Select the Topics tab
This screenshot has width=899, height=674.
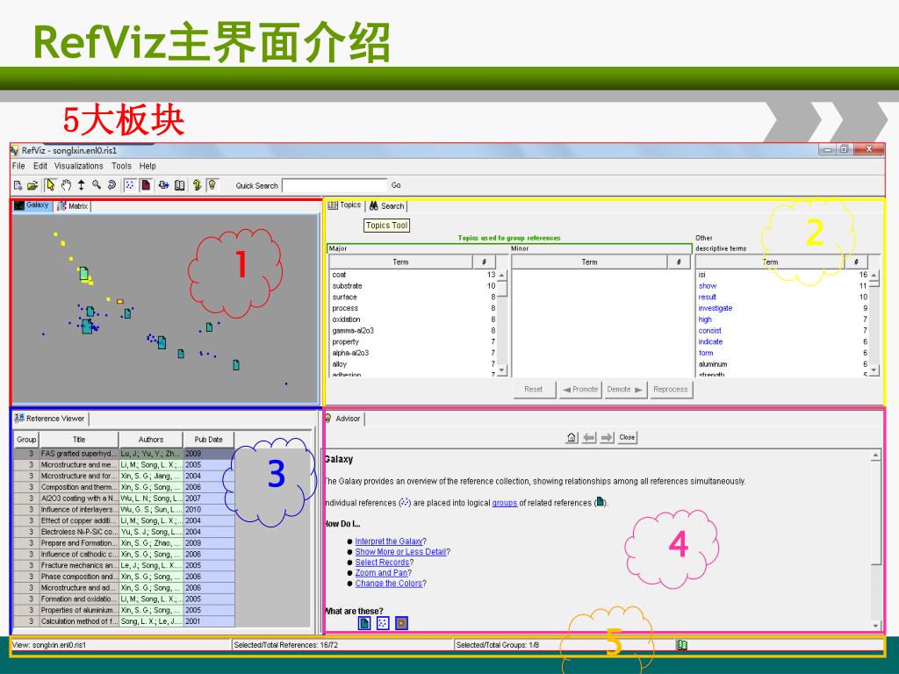click(344, 204)
